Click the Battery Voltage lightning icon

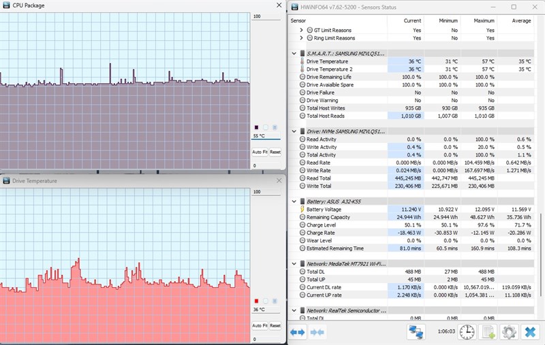[302, 210]
